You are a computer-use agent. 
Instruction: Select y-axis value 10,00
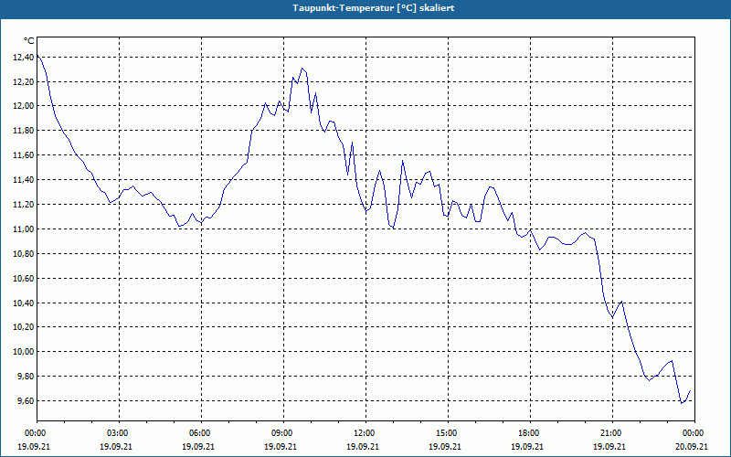[x=24, y=352]
